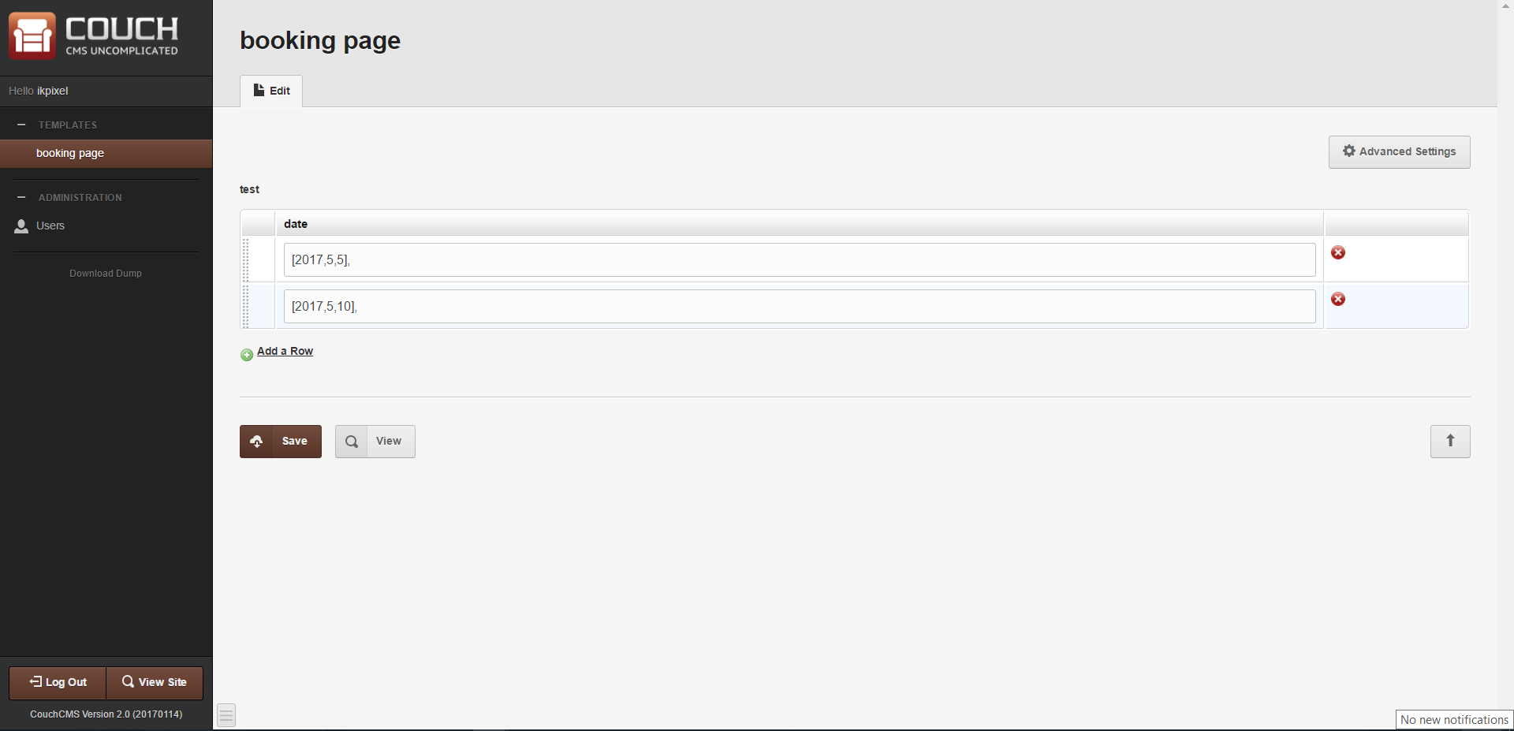Collapse the TEMPLATES section
The height and width of the screenshot is (731, 1514).
[x=21, y=125]
